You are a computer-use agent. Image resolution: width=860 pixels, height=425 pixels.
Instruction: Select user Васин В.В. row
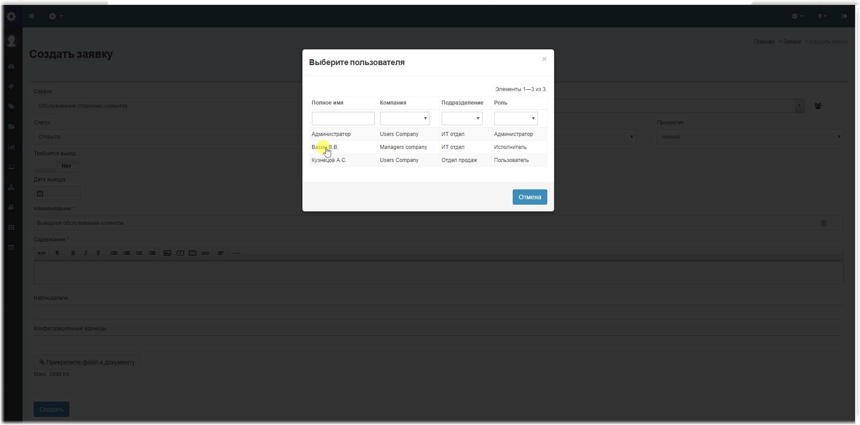pyautogui.click(x=428, y=147)
